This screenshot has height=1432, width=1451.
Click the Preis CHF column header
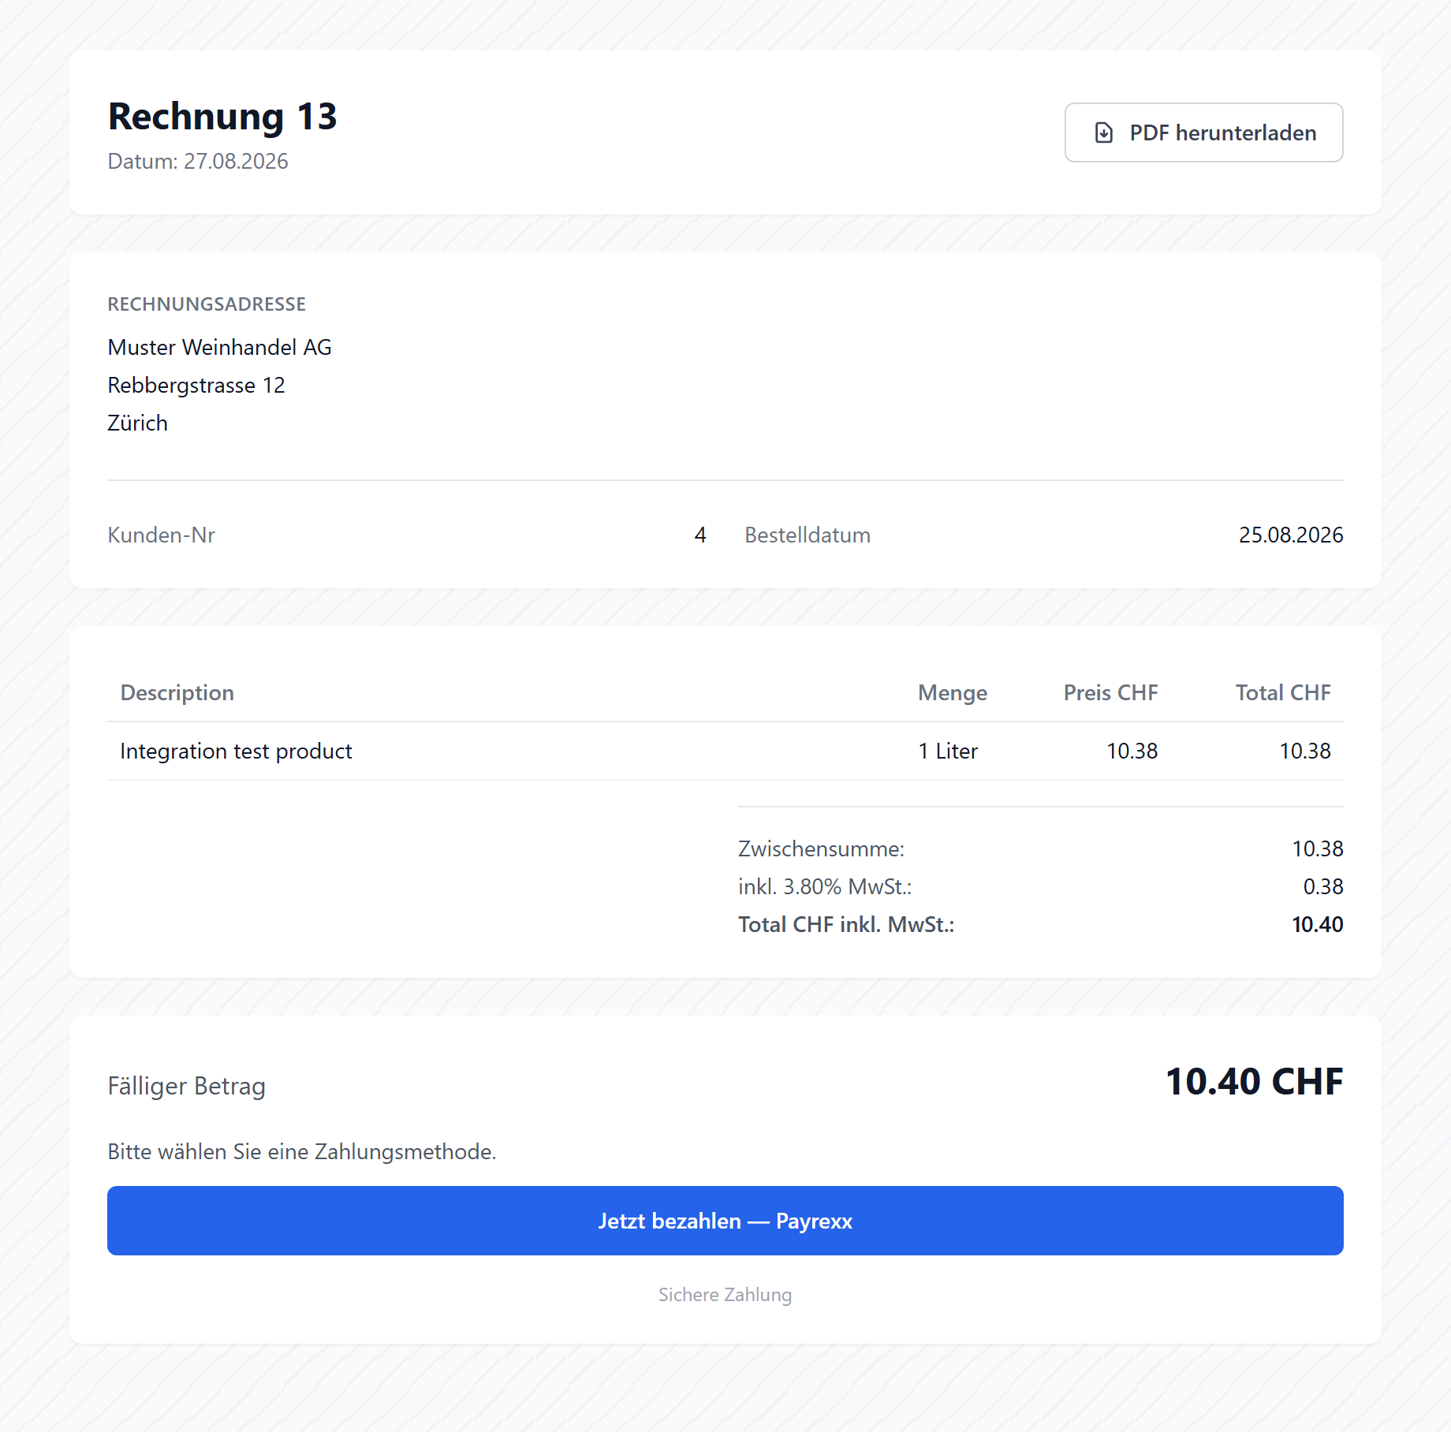point(1110,692)
